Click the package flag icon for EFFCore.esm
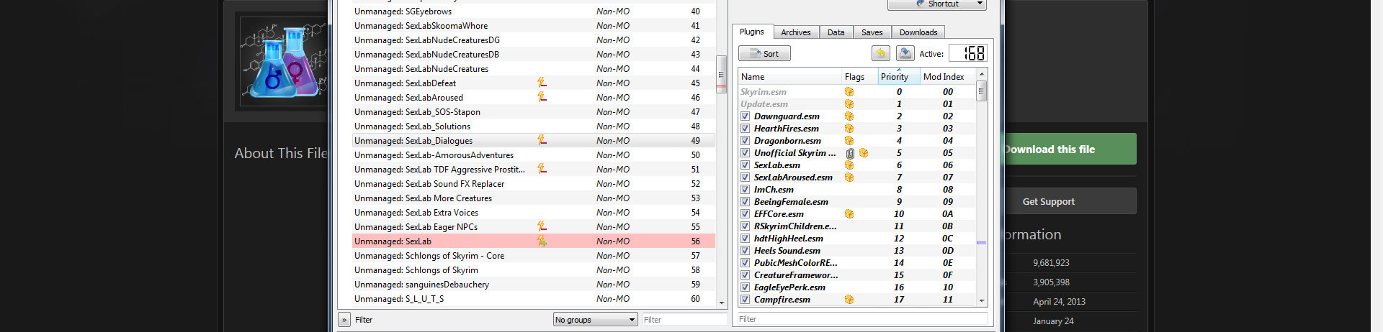The width and height of the screenshot is (1383, 332). [849, 213]
